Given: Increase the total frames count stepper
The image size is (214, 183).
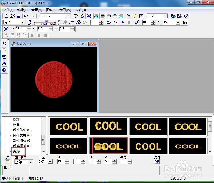Looking at the screenshot, I should [x=154, y=21].
